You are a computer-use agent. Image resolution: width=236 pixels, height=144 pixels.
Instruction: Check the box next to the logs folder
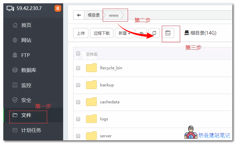(x=78, y=119)
